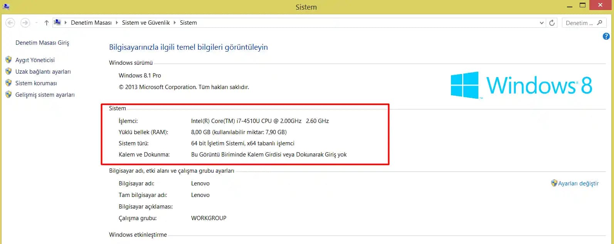Open Uzak bağlantı ayarları
The width and height of the screenshot is (614, 244).
43,72
